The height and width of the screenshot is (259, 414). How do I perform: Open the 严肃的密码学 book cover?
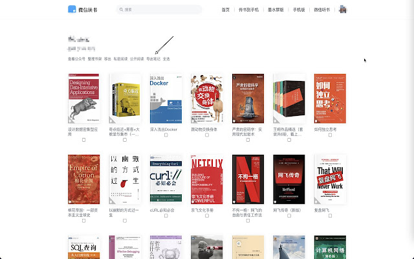248,98
